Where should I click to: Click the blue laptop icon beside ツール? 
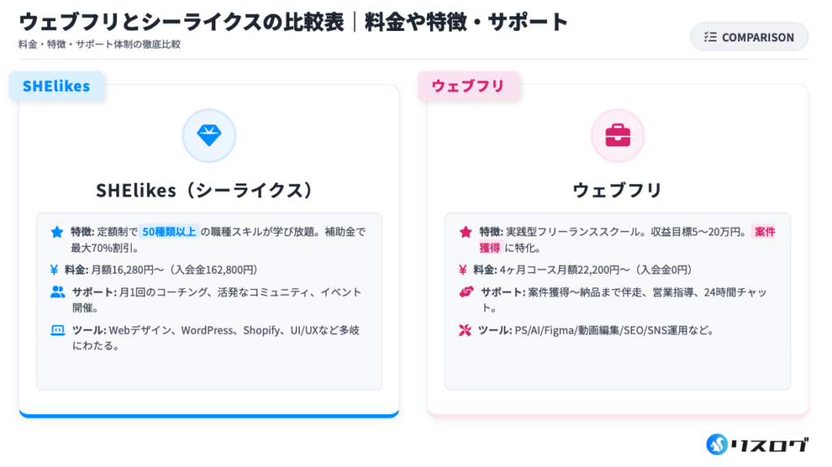58,330
